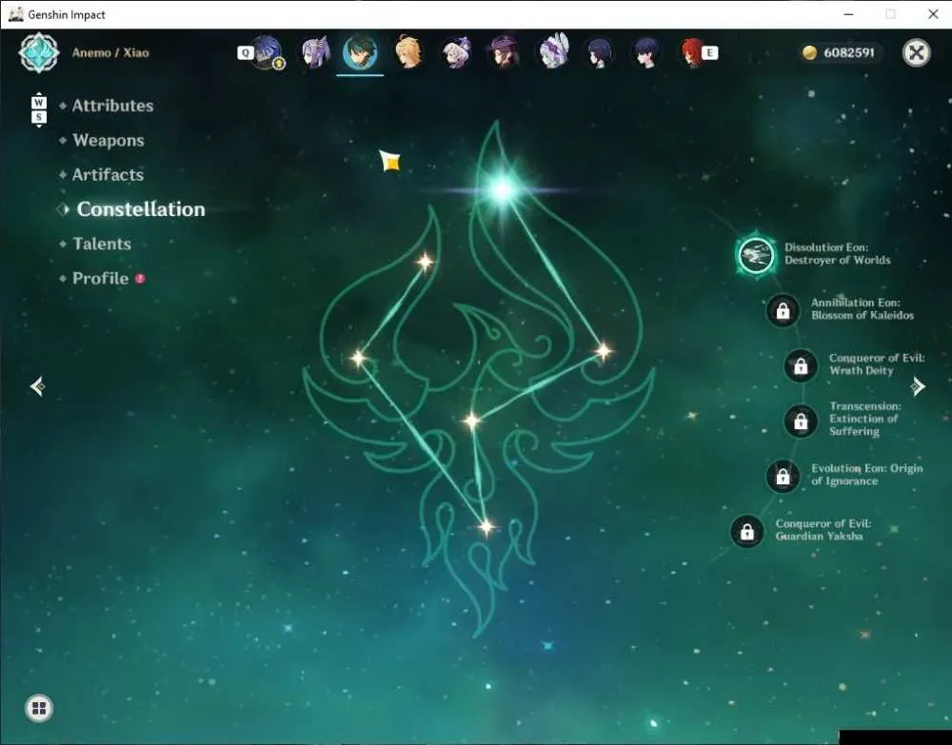Click the "Transcension: Extinction of Suffering" label
Screen dimensions: 952x745
(864, 419)
